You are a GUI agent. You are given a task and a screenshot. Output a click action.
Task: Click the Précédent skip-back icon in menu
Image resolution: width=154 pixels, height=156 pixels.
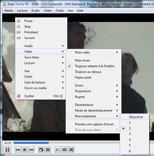coord(19,32)
